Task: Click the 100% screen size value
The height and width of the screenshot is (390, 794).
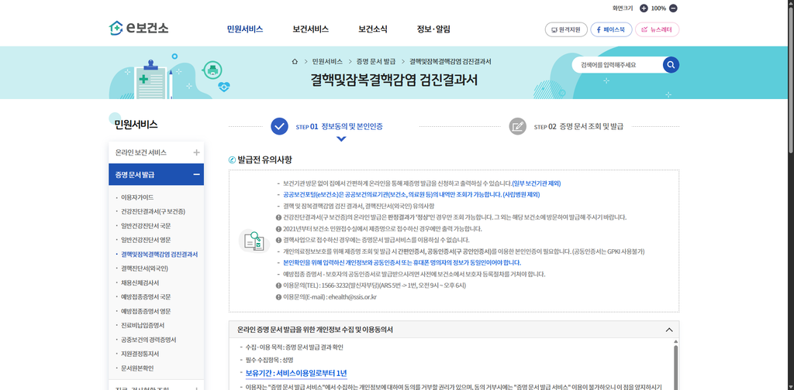Action: click(x=658, y=8)
